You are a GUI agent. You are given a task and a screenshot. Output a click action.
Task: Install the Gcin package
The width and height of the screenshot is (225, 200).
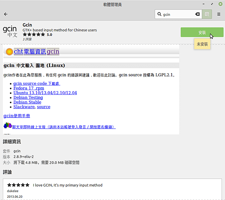[x=202, y=32]
